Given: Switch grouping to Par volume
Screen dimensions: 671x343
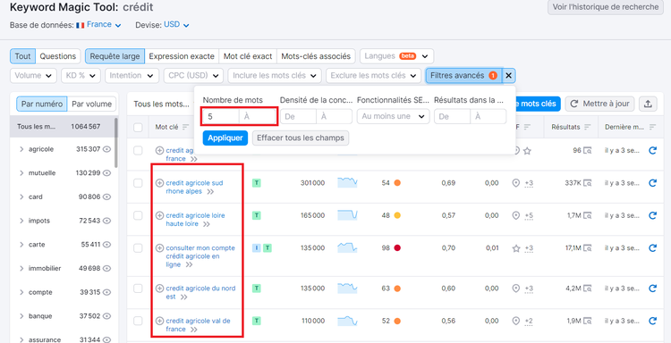Looking at the screenshot, I should [91, 104].
